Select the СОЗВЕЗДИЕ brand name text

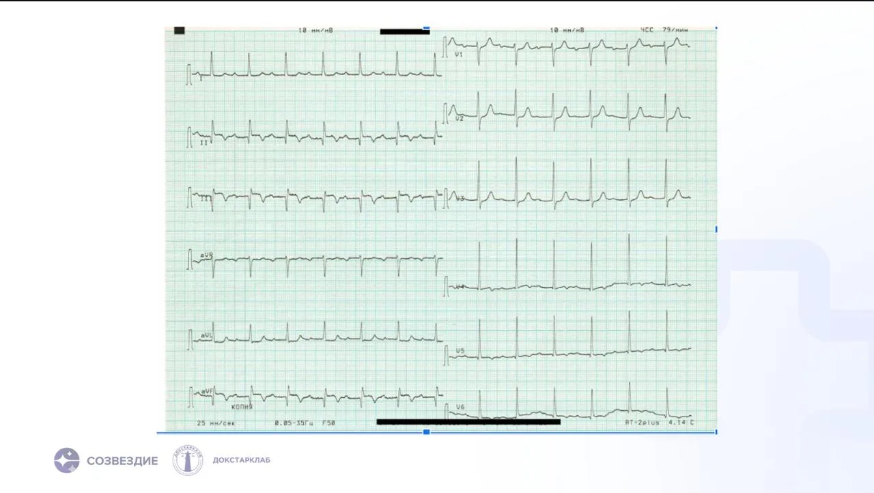pyautogui.click(x=122, y=461)
